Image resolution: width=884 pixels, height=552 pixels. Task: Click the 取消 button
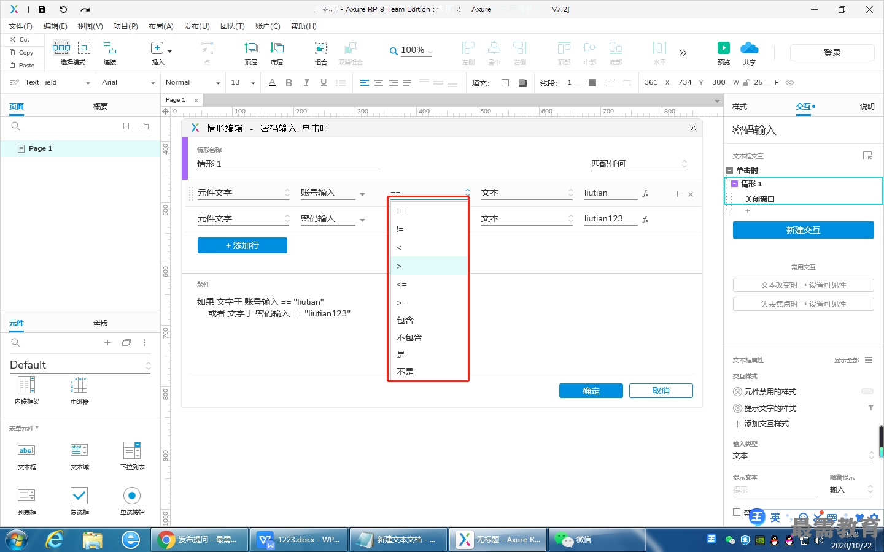coord(661,391)
